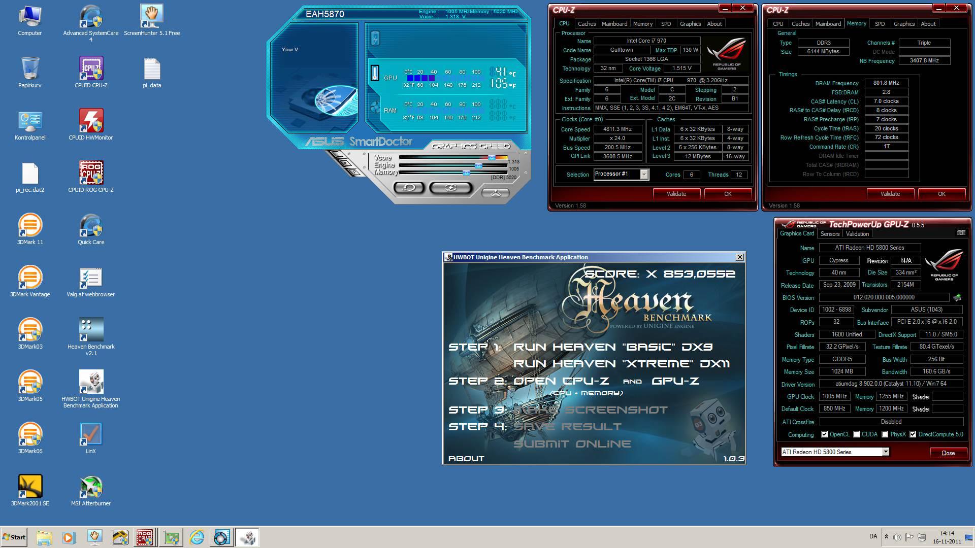Launch 3DMark05 shortcut
This screenshot has height=548, width=975.
click(30, 387)
